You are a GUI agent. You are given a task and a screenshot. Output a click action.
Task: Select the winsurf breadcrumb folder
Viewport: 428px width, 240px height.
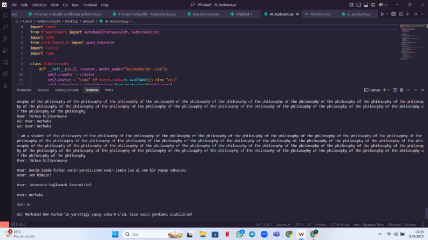(88, 21)
